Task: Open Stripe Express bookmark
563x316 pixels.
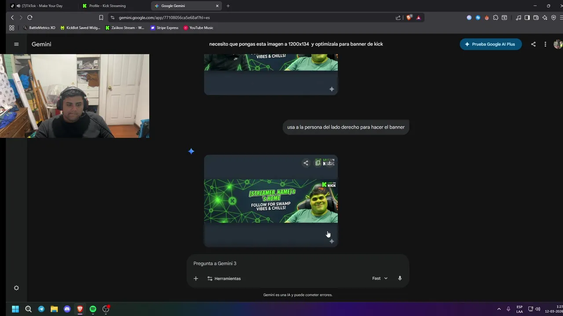Action: click(165, 28)
